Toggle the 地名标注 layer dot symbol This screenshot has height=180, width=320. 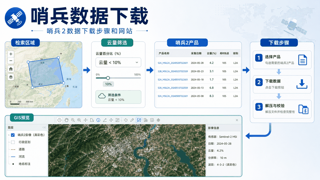13,164
